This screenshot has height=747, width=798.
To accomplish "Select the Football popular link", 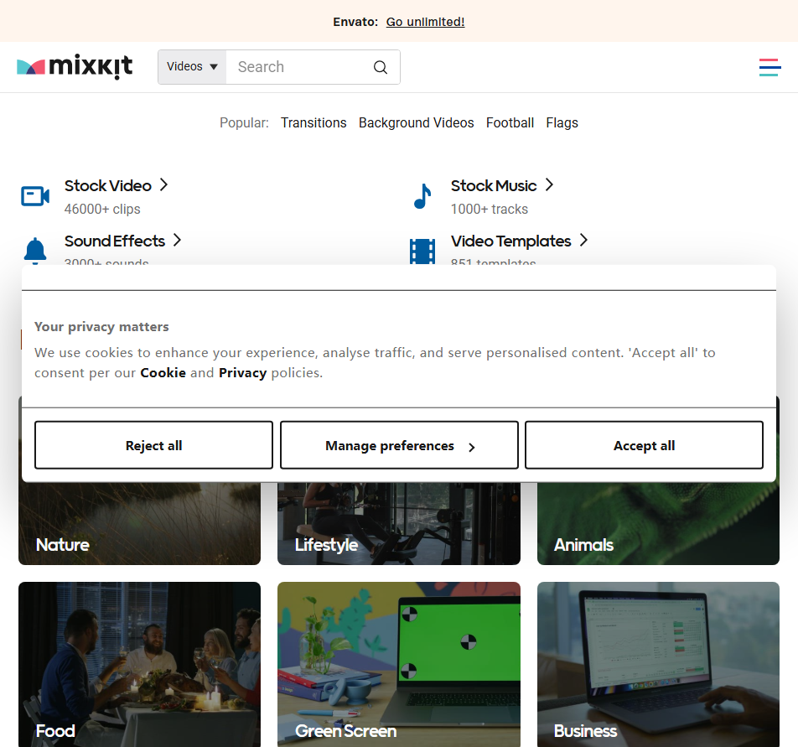I will coord(510,123).
